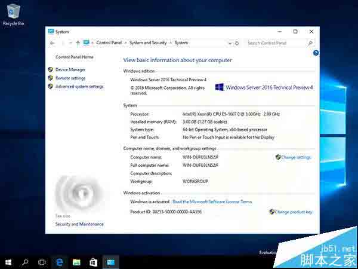
Task: Maximize the System window
Action: (295, 32)
